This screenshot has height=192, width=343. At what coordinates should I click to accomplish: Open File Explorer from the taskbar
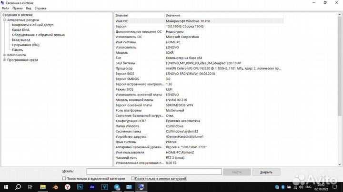(43, 187)
